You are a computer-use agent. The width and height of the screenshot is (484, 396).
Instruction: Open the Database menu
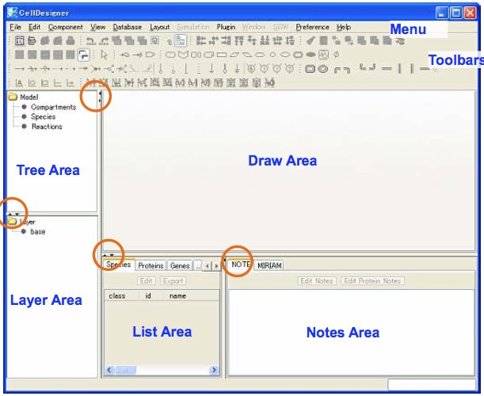[x=128, y=27]
